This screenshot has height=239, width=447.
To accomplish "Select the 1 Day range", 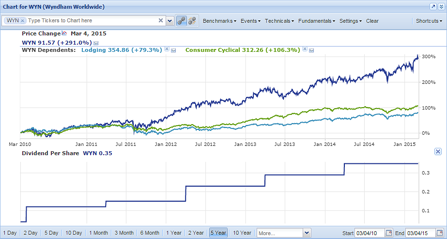I will 10,233.
